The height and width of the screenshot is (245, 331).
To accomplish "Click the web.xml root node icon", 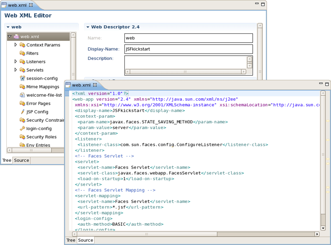I will 16,37.
